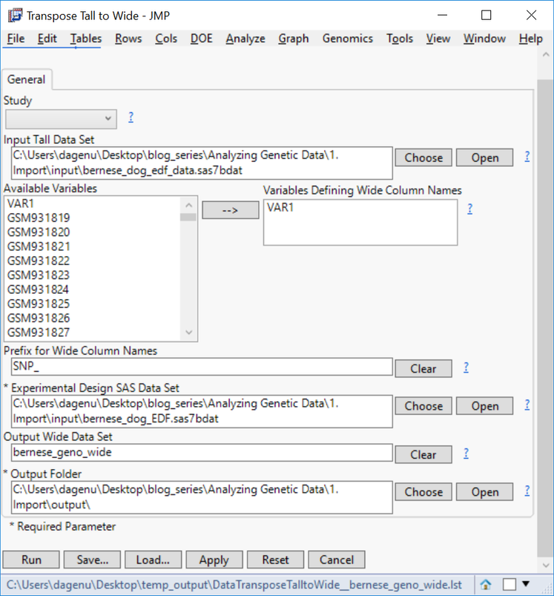Open the View menu
The image size is (554, 596).
438,39
